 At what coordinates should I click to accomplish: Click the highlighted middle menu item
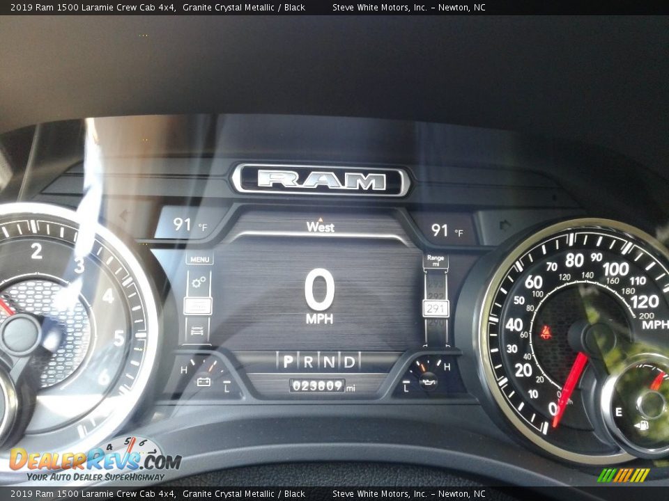197,306
